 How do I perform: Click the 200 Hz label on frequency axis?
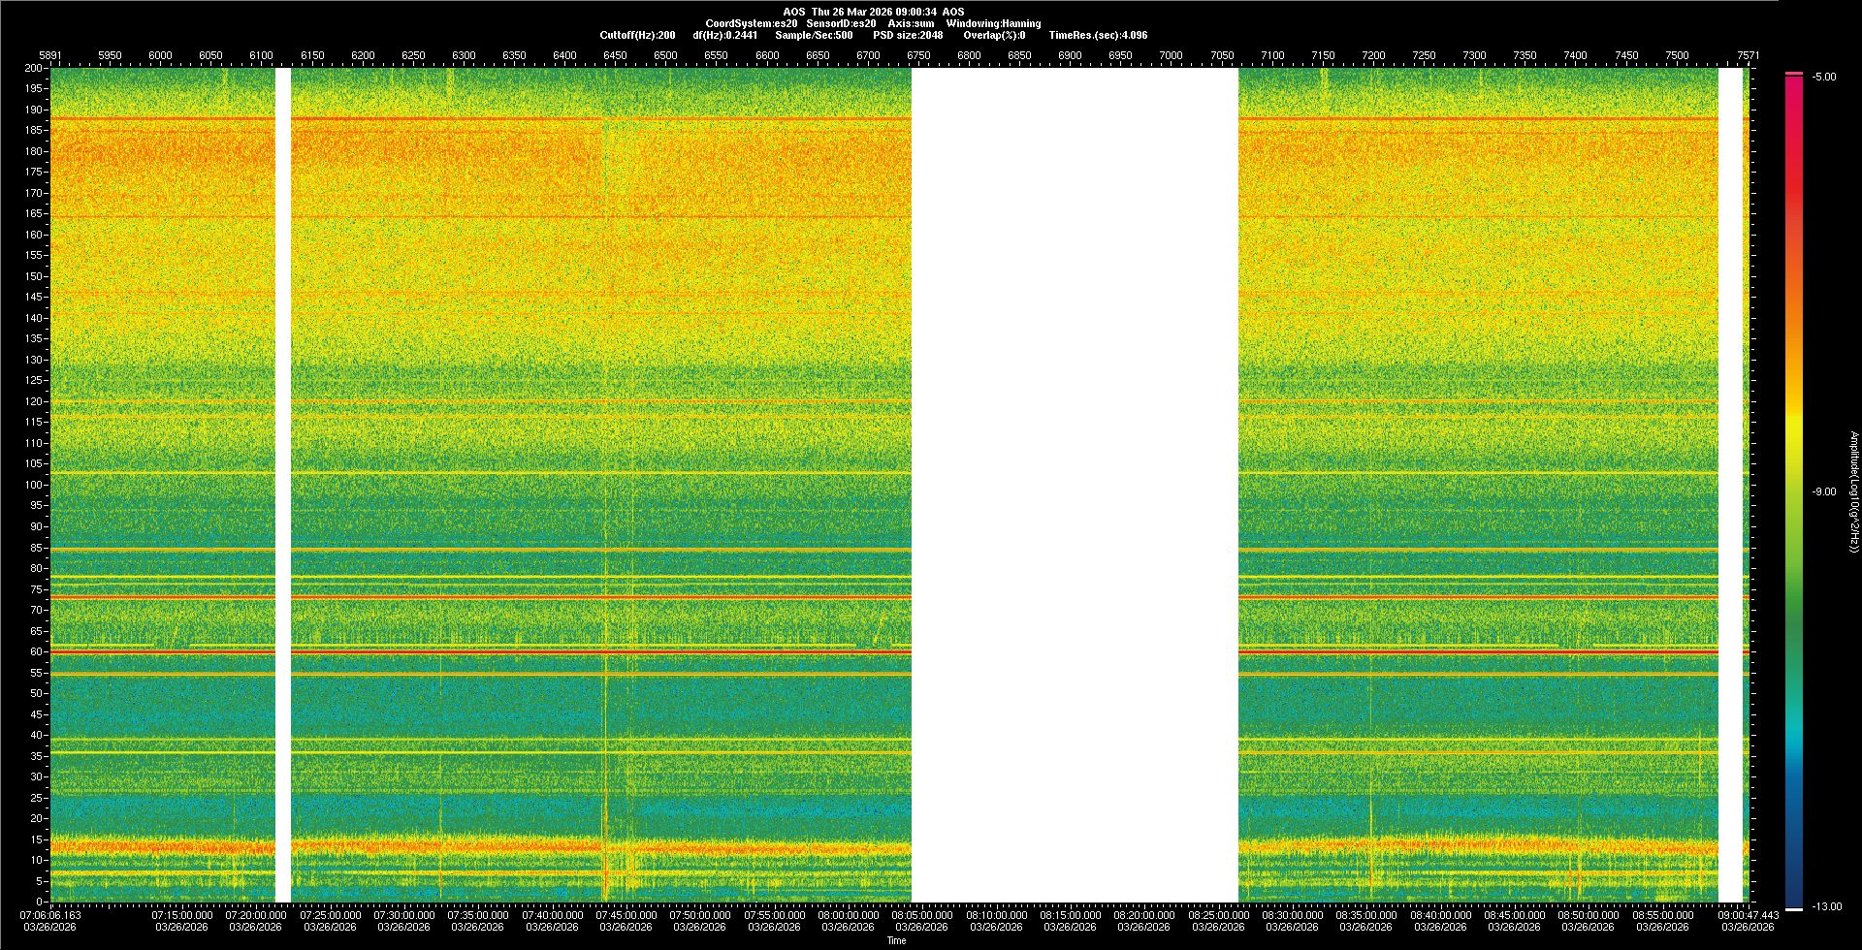click(34, 68)
